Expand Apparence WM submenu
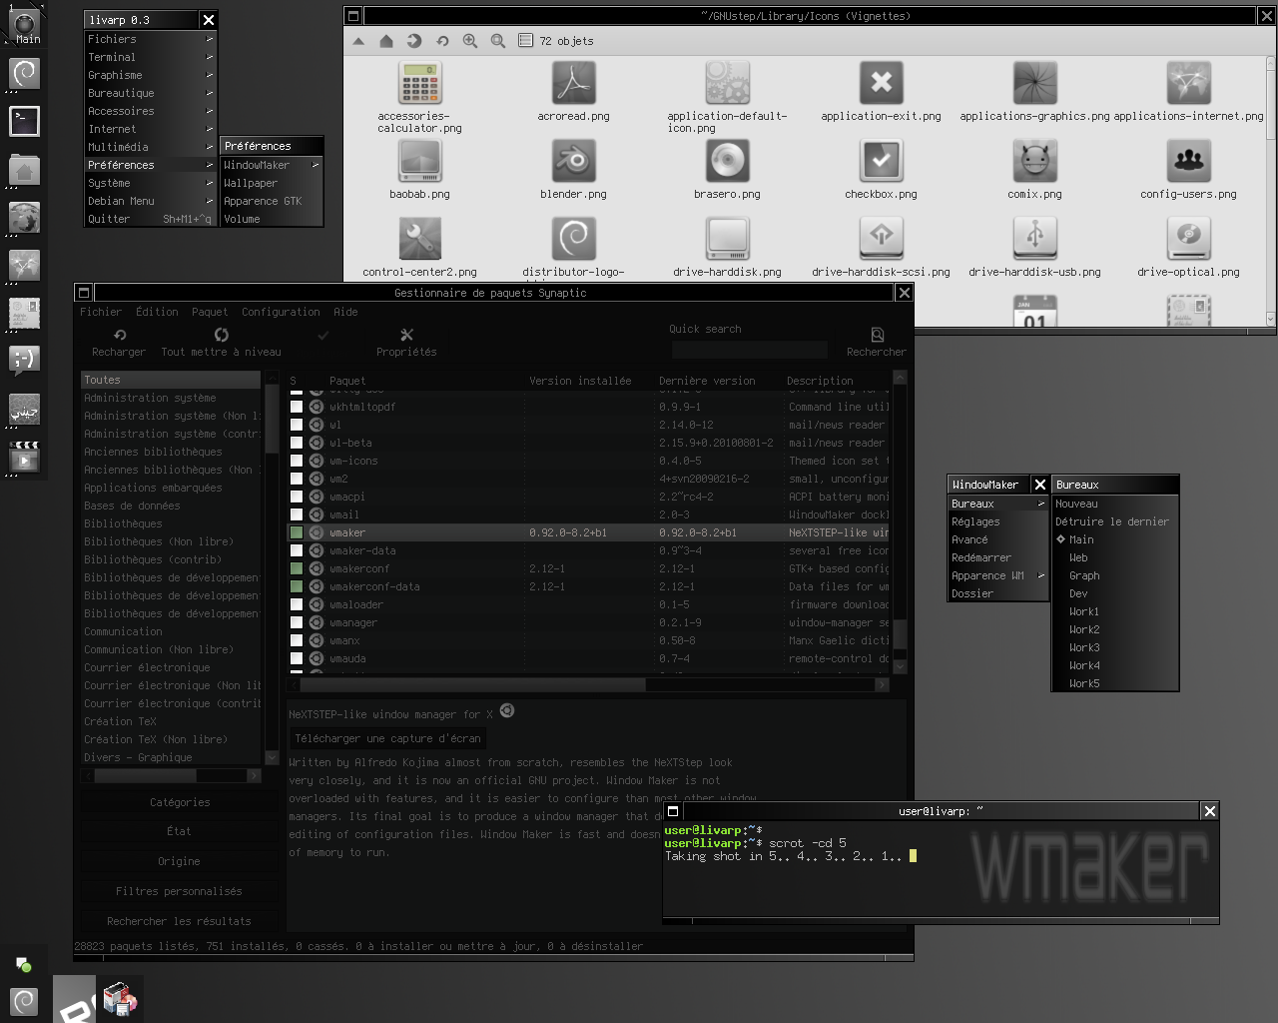The image size is (1278, 1023). tap(998, 575)
